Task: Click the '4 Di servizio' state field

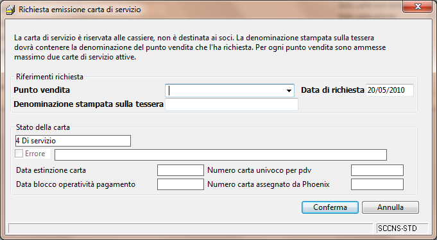Action: [73, 141]
